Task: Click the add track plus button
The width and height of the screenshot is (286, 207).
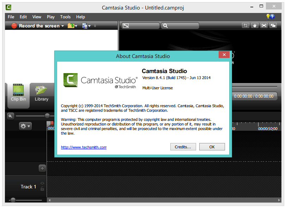Action: pos(42,168)
